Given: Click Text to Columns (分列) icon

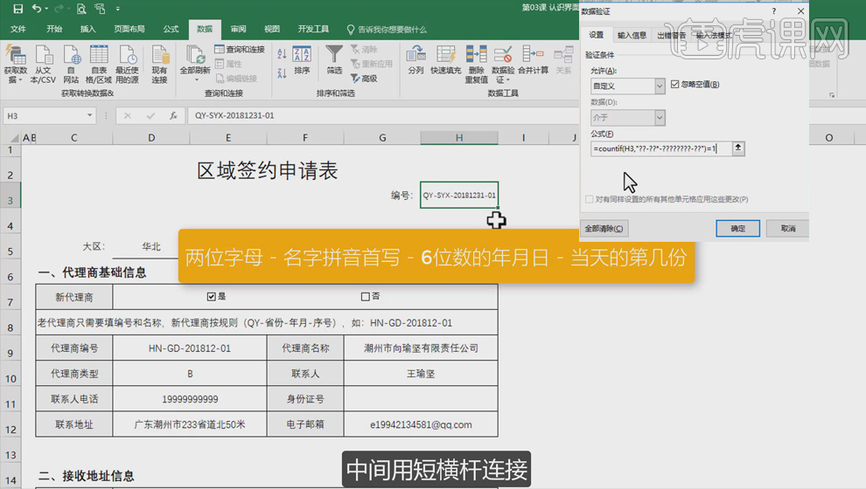Looking at the screenshot, I should (x=416, y=56).
